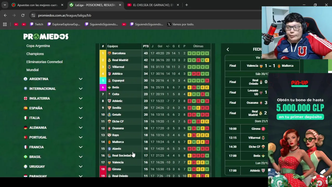Viewport: 332px width, 187px height.
Task: Expand the ITALIA section
Action: [53, 118]
